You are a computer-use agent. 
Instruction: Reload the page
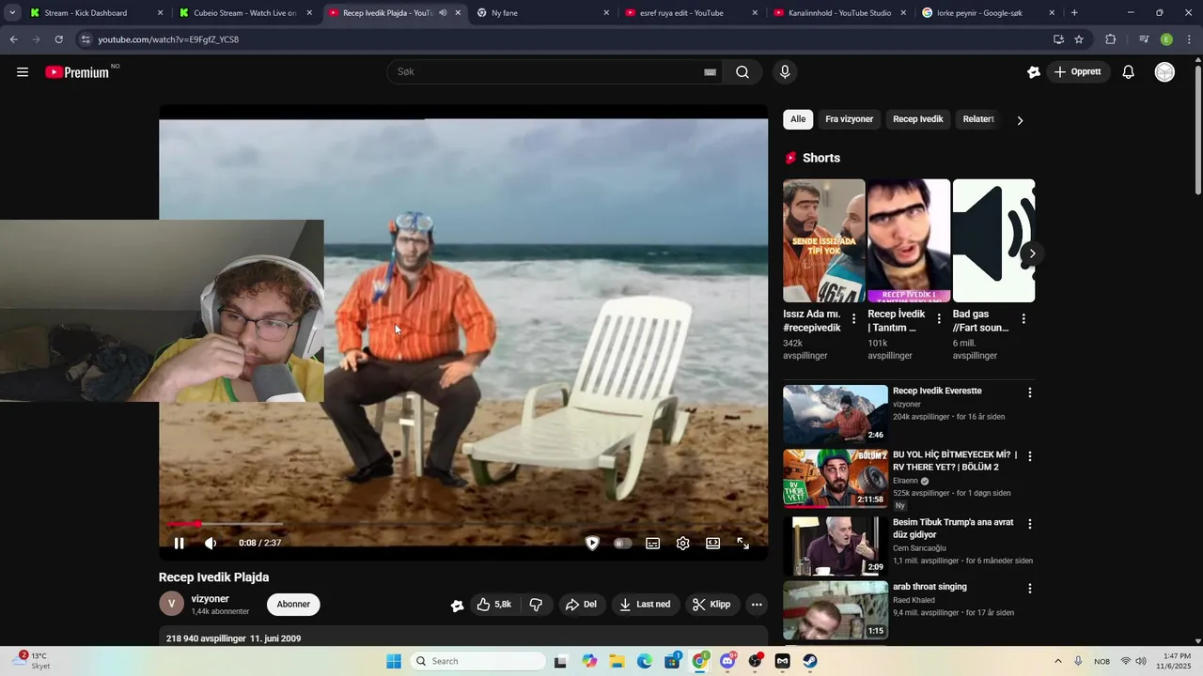click(x=58, y=39)
